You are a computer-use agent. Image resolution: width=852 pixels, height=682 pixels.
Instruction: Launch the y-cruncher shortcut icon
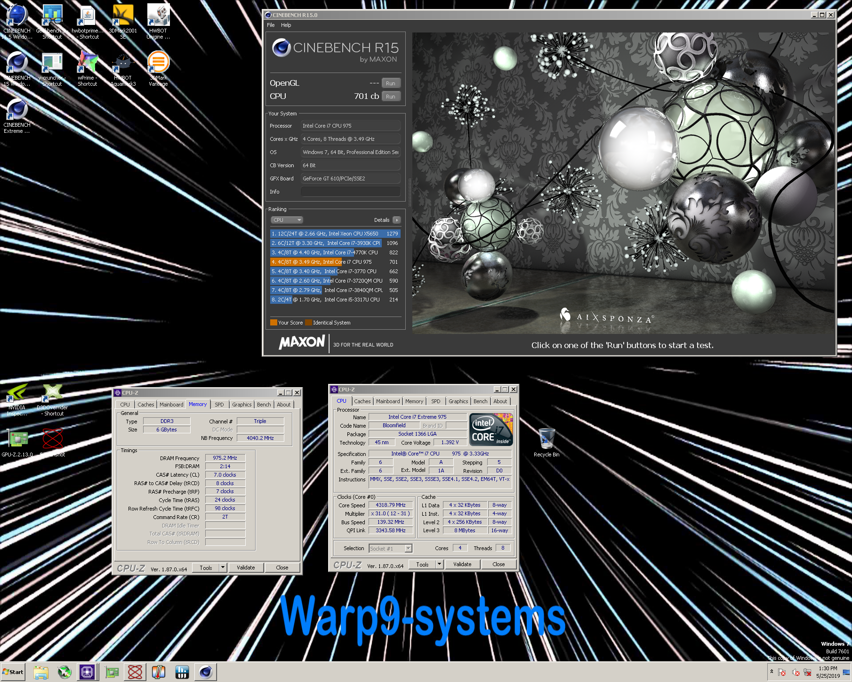click(52, 69)
